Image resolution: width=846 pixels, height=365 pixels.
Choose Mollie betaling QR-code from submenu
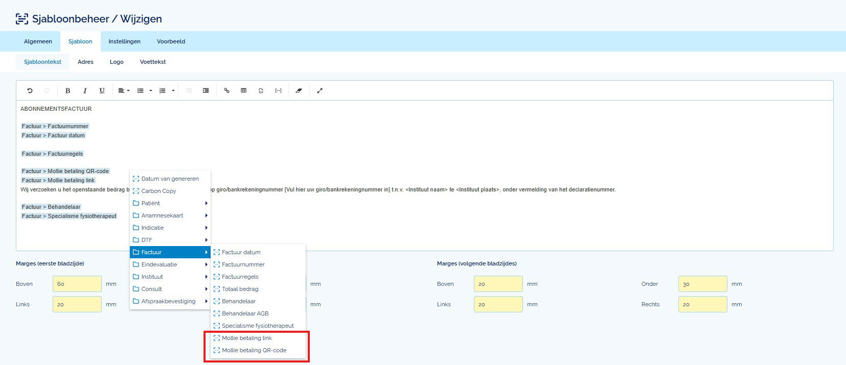[x=254, y=350]
